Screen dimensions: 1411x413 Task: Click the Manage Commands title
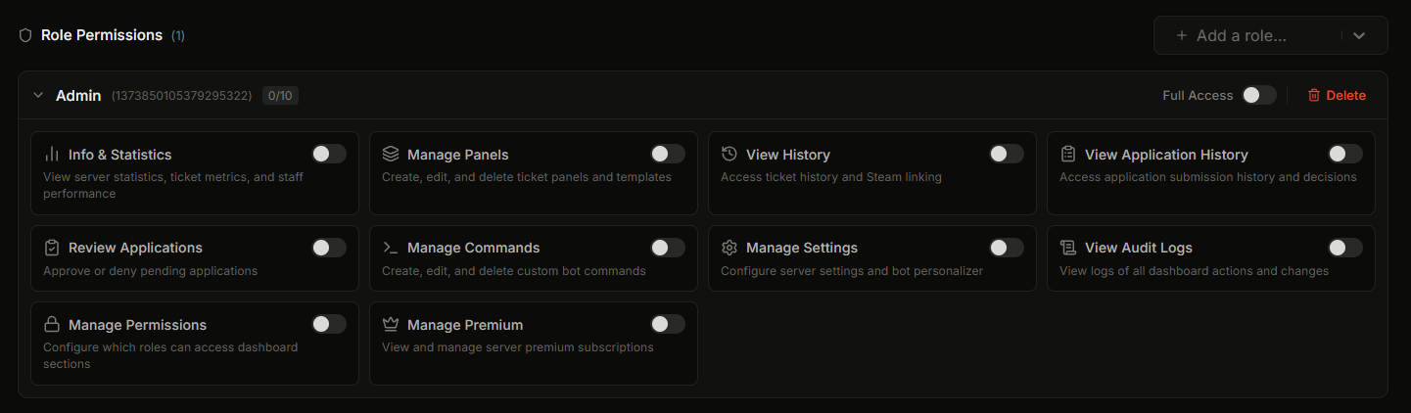474,248
